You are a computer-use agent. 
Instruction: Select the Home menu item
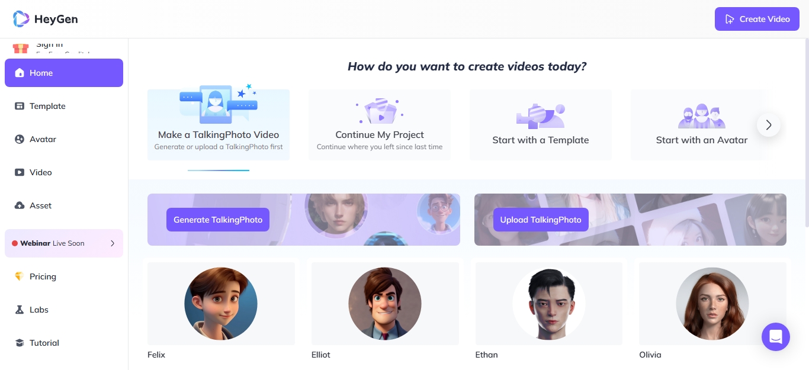point(64,73)
